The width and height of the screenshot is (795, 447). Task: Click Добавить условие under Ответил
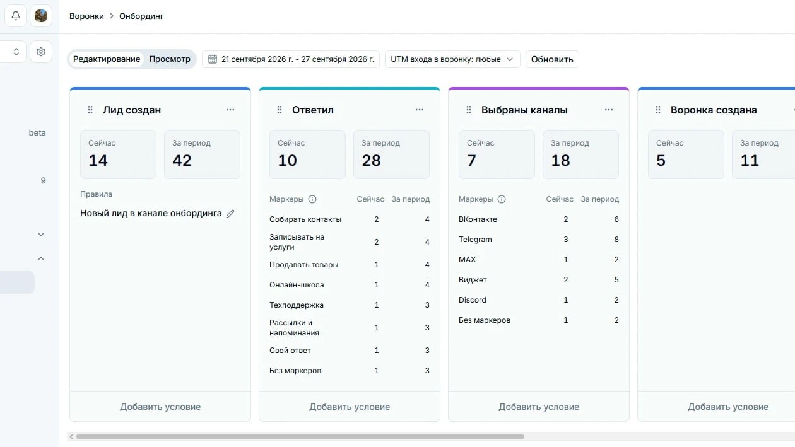coord(350,407)
